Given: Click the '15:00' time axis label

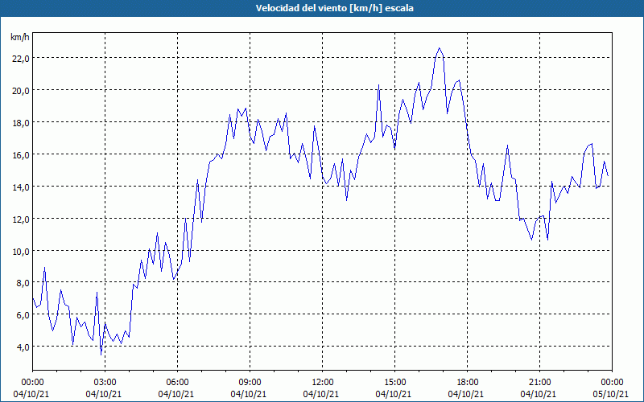Looking at the screenshot, I should [394, 383].
